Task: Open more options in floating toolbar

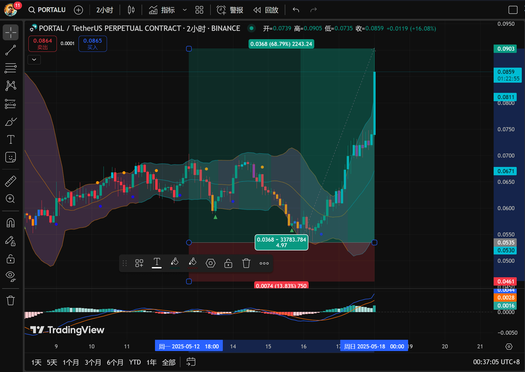Action: click(x=264, y=263)
